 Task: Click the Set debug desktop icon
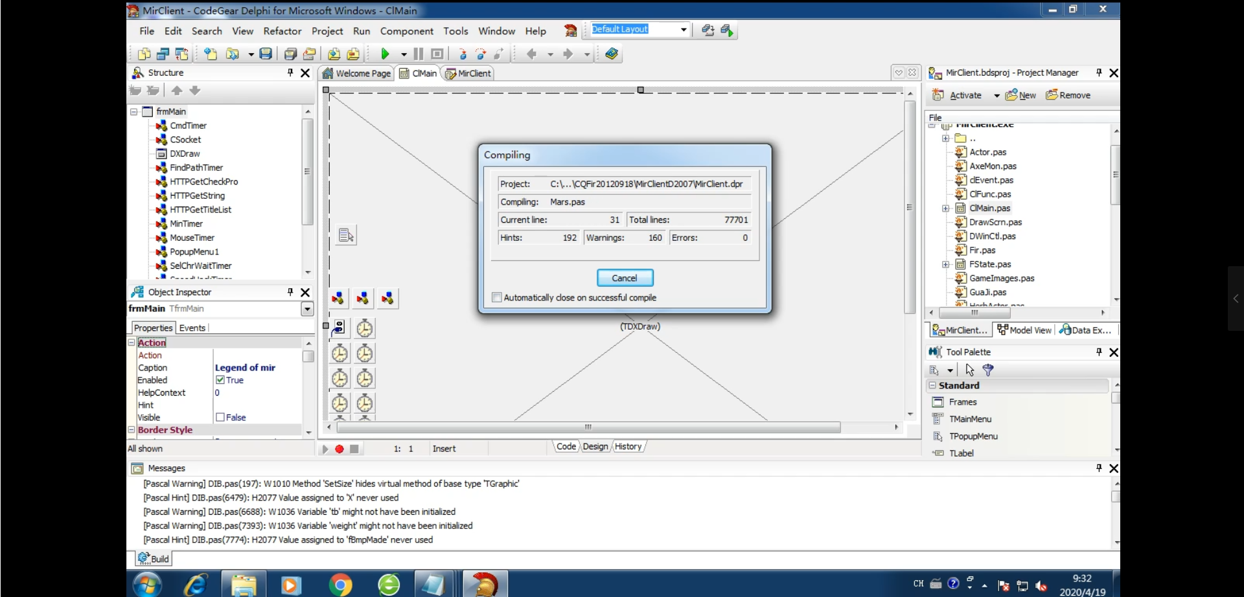coord(727,30)
